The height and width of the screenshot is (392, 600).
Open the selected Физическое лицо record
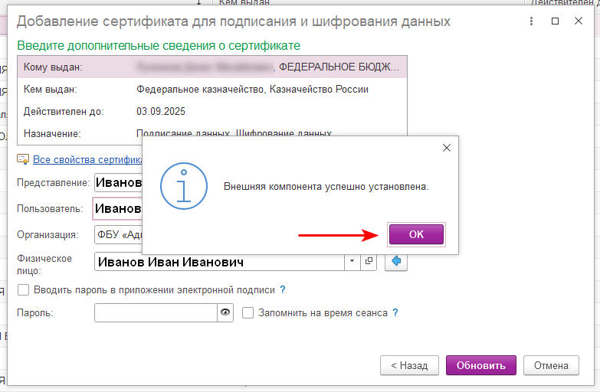[369, 262]
